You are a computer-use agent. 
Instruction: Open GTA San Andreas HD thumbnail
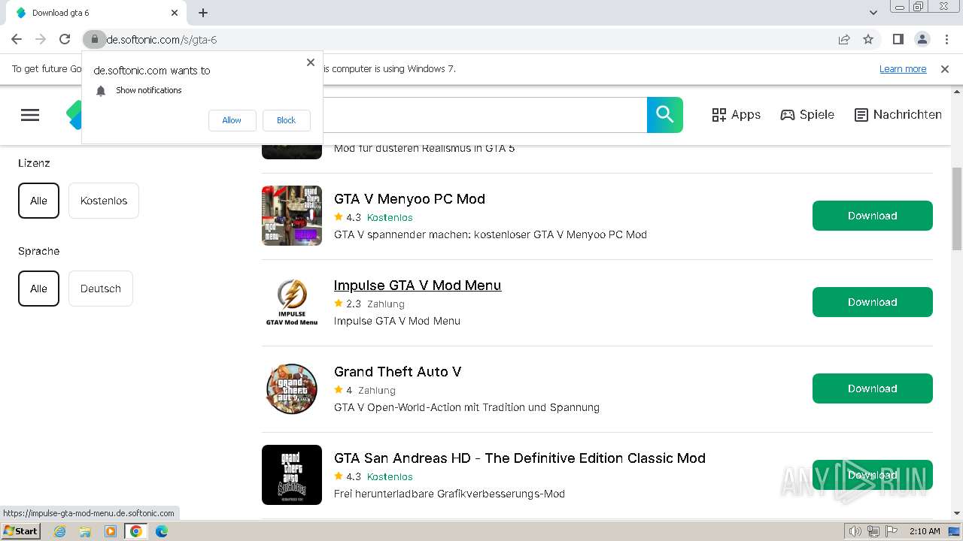[x=292, y=475]
